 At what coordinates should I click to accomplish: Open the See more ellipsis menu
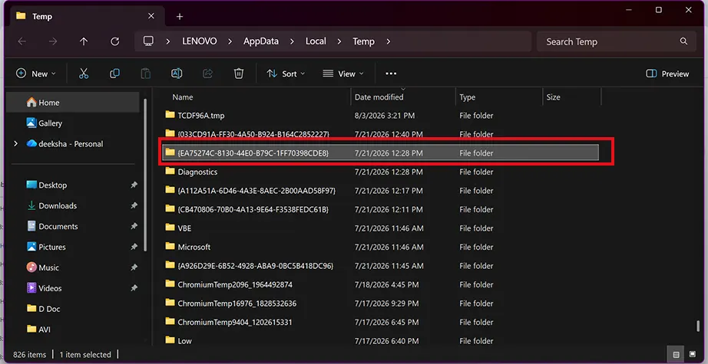(x=391, y=74)
